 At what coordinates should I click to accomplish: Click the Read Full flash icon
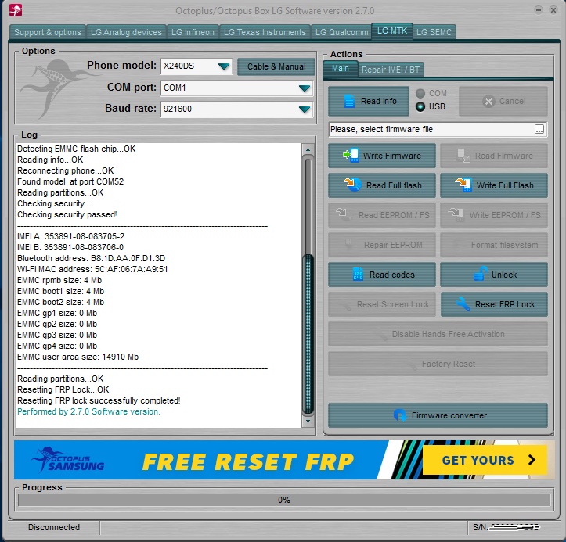tap(352, 185)
